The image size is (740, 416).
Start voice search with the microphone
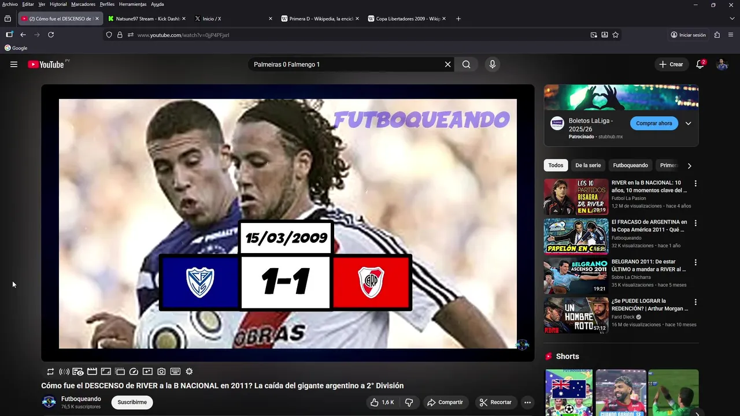pos(493,65)
